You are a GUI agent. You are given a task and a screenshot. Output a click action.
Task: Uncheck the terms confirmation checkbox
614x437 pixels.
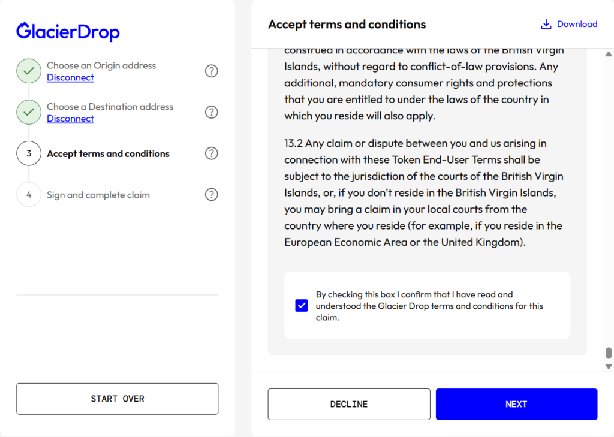click(x=302, y=306)
